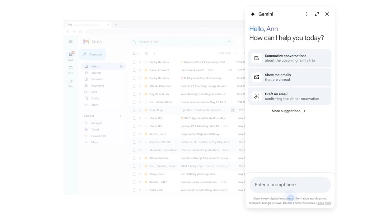Image resolution: width=383 pixels, height=215 pixels.
Task: Open Gmail main menu hamburger icon
Action: [71, 42]
